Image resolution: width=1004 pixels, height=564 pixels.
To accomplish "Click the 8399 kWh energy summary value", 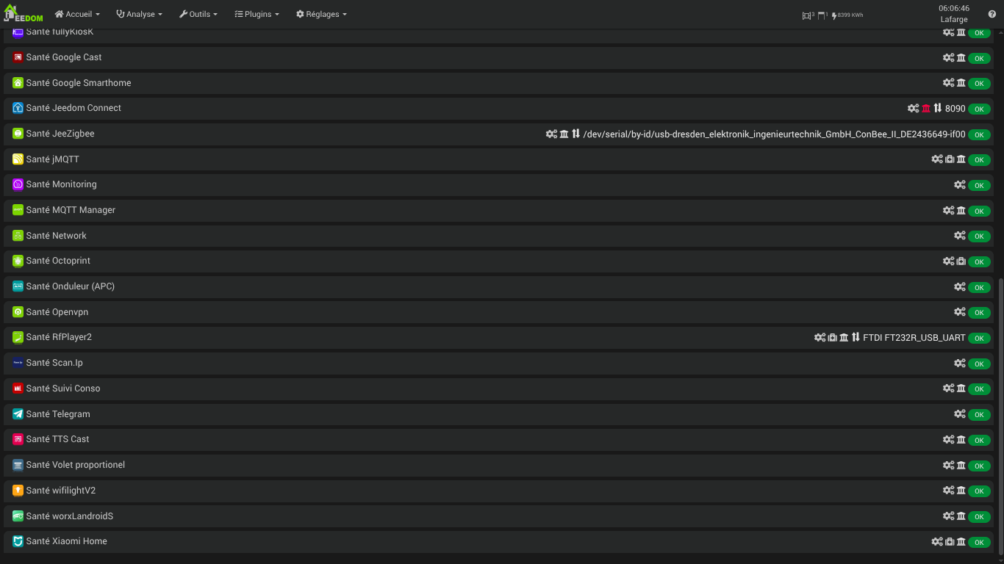I will pos(849,15).
